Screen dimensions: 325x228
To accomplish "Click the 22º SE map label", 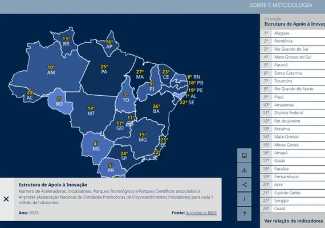I will click(187, 103).
